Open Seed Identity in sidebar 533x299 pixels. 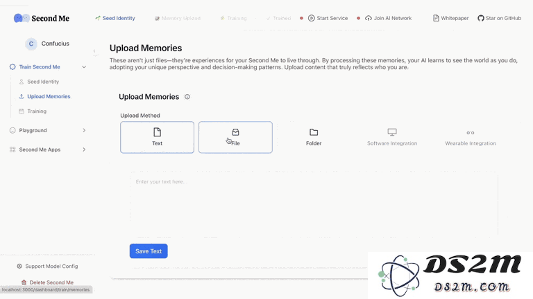pos(43,82)
